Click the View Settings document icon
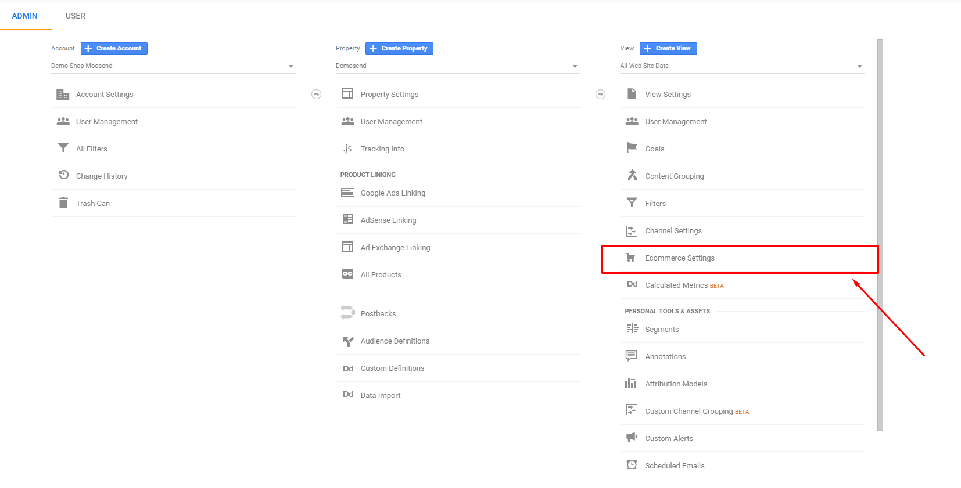961x488 pixels. [632, 93]
